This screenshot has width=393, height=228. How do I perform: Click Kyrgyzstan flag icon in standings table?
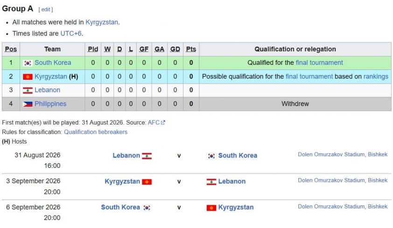(28, 76)
